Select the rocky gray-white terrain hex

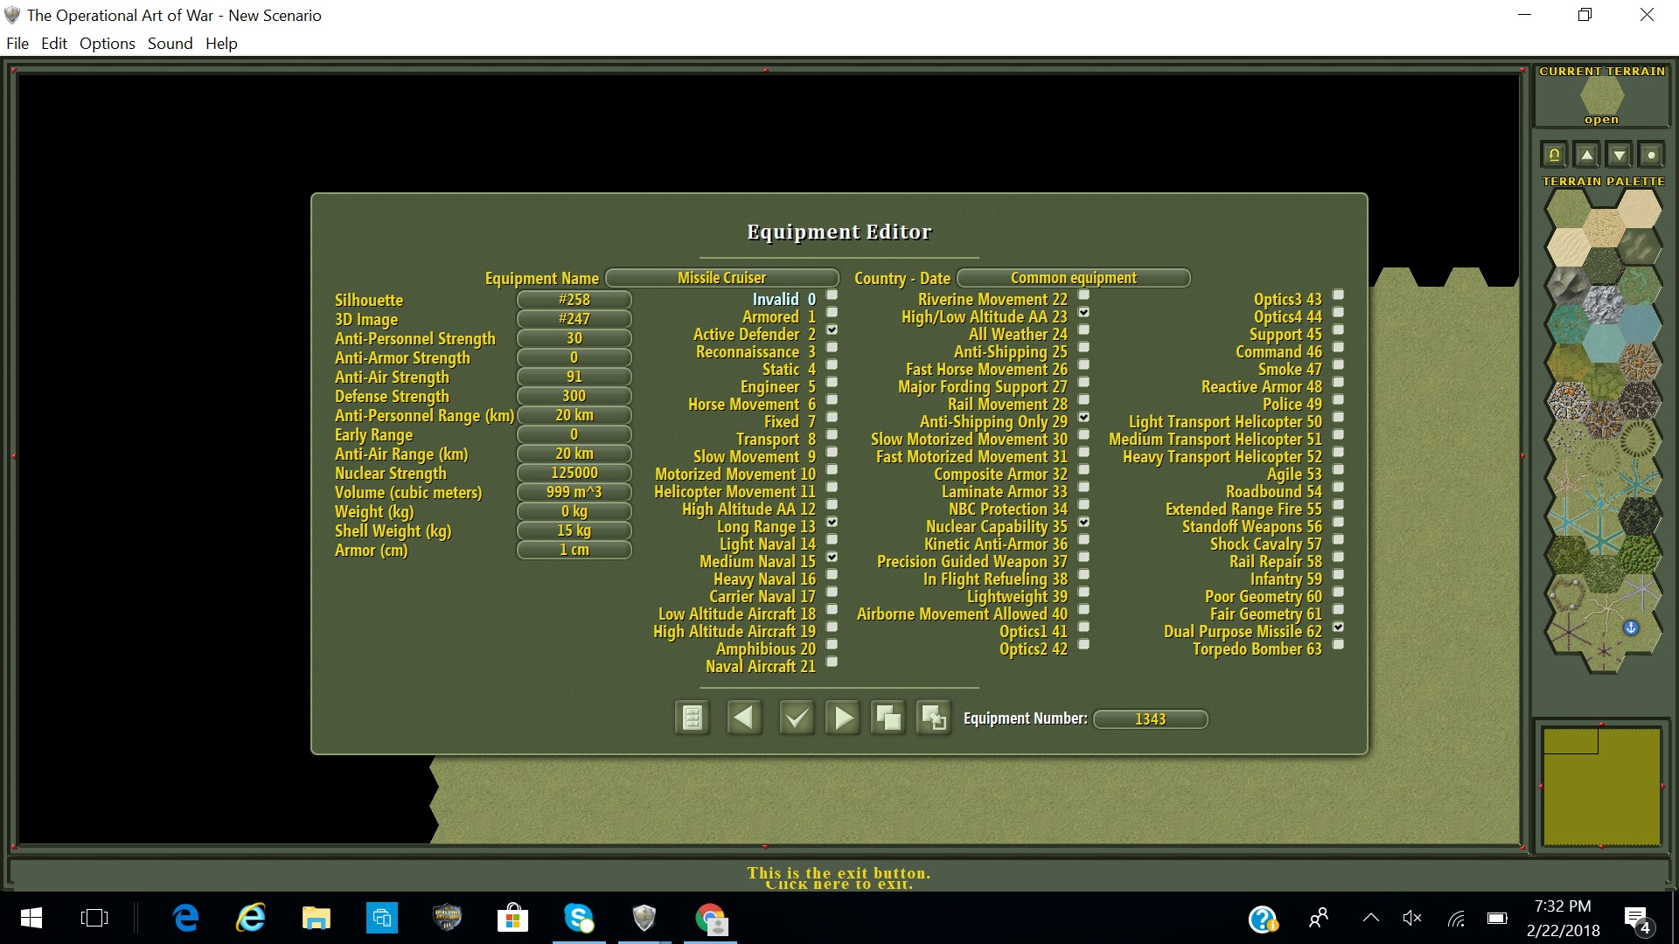click(1603, 303)
